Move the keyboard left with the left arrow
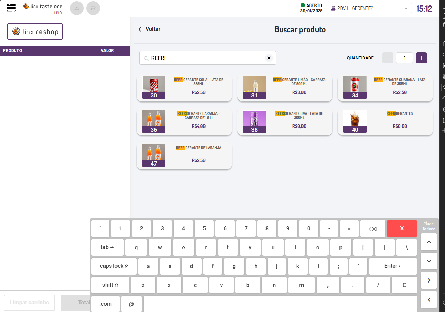The width and height of the screenshot is (445, 312). tap(429, 300)
